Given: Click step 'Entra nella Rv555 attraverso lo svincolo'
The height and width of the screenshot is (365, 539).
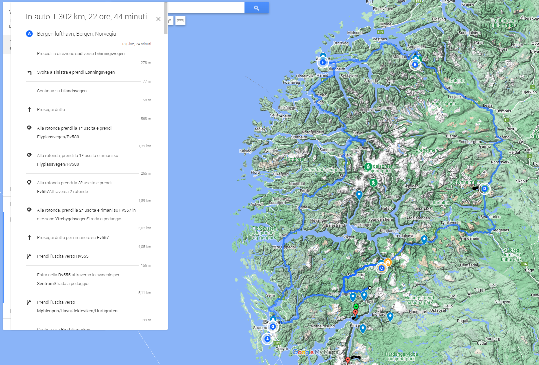Looking at the screenshot, I should tap(78, 279).
